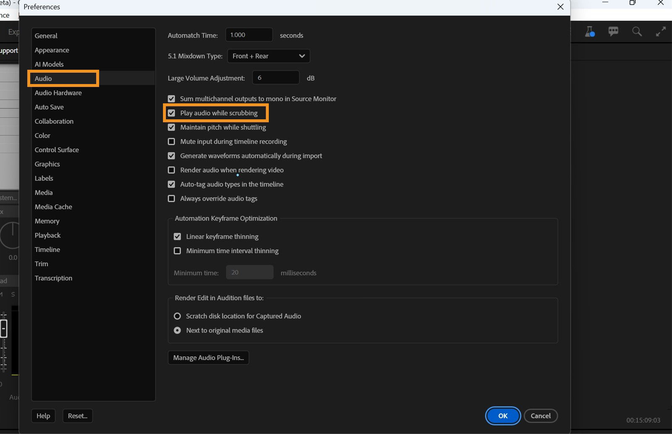Disable Generate waveforms automatically during import
This screenshot has height=434, width=672.
(x=171, y=156)
